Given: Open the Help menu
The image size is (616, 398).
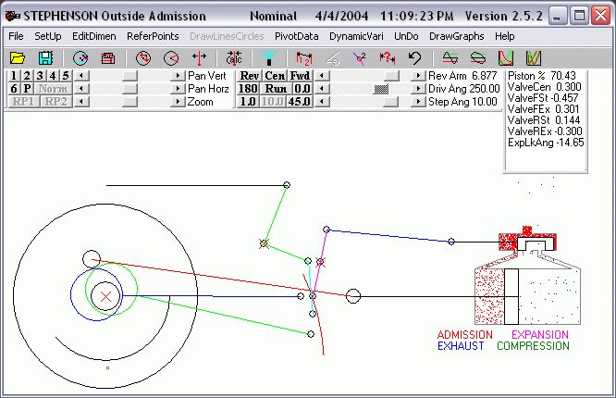Looking at the screenshot, I should coord(504,36).
